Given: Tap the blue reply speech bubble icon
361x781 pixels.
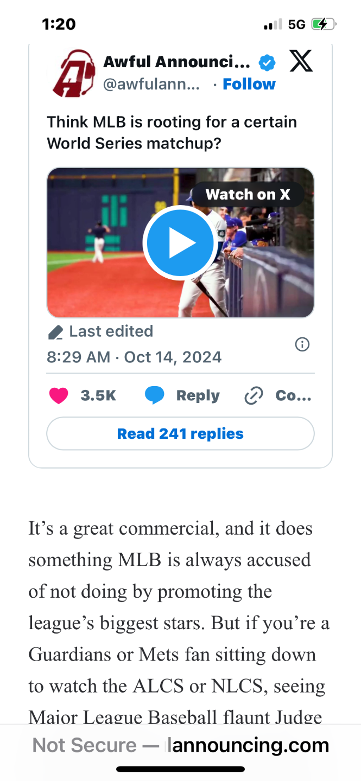Looking at the screenshot, I should click(155, 396).
